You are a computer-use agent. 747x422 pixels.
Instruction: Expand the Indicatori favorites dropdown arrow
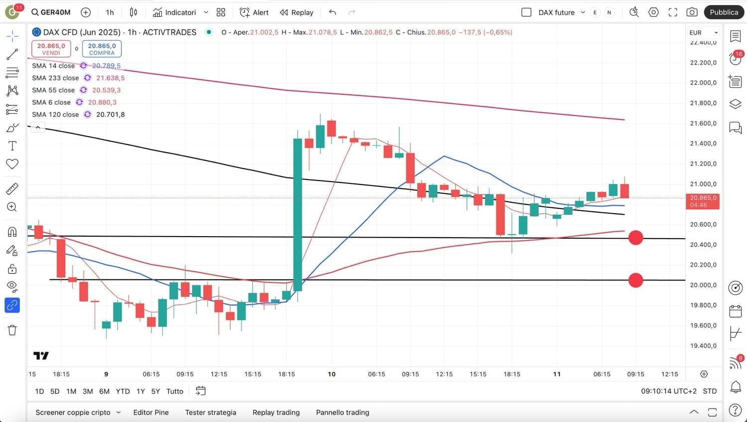click(206, 12)
